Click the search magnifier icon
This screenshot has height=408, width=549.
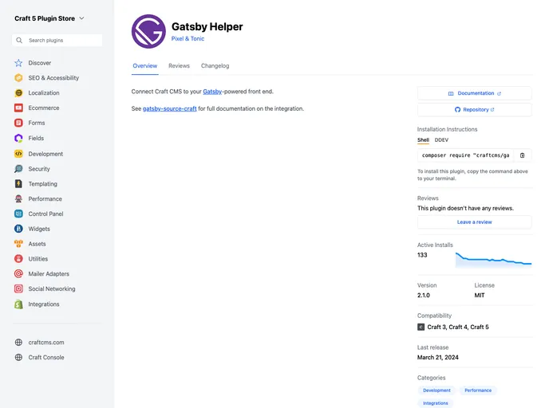19,40
